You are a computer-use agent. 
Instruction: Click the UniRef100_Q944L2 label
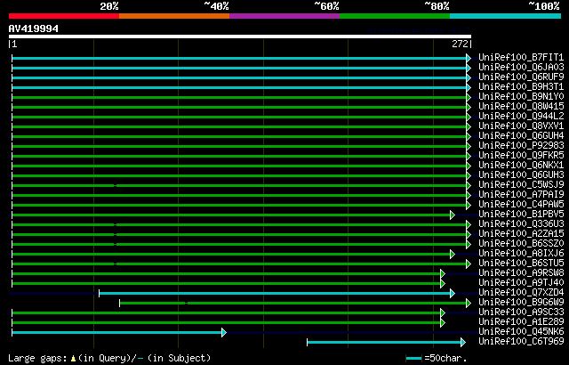(521, 117)
